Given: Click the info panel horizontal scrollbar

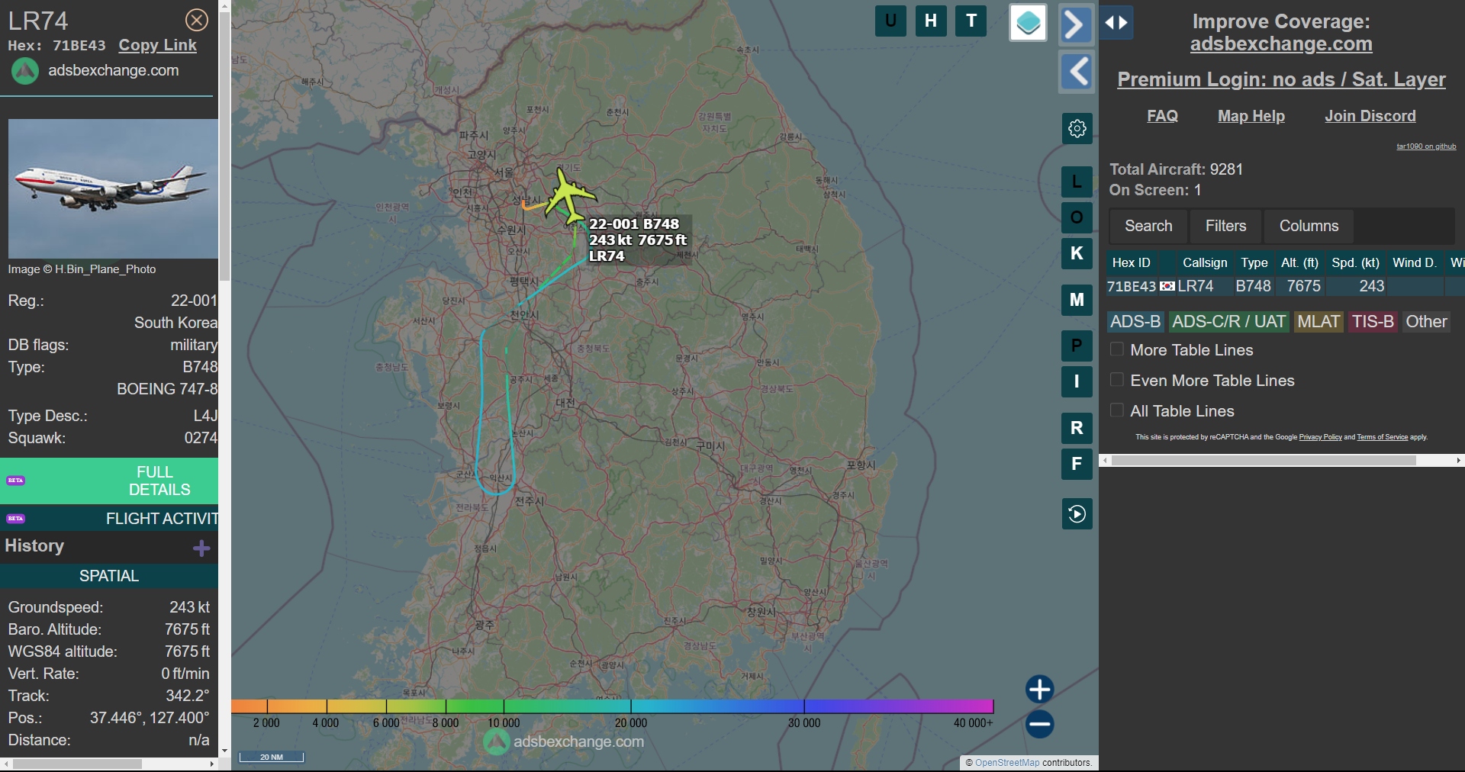Looking at the screenshot, I should coord(77,764).
